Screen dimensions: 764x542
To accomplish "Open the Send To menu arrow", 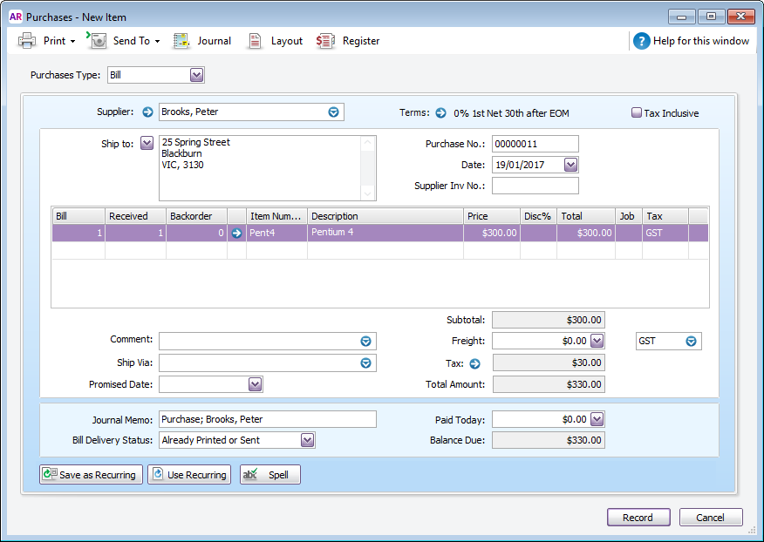I will coord(157,40).
